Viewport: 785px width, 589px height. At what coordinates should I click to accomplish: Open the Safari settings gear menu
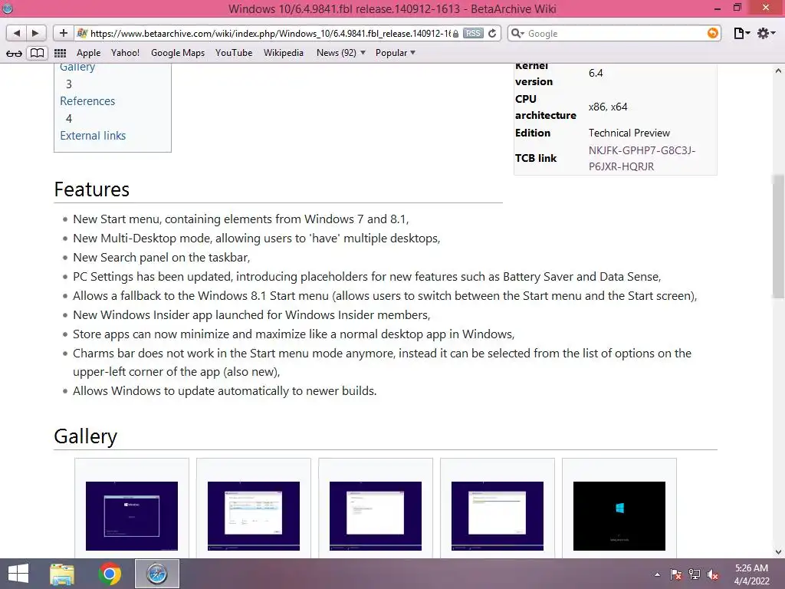pyautogui.click(x=766, y=33)
